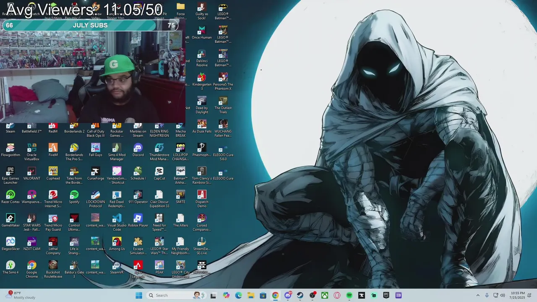Open the Cuphead desktop icon
The image size is (537, 302).
coord(53,174)
